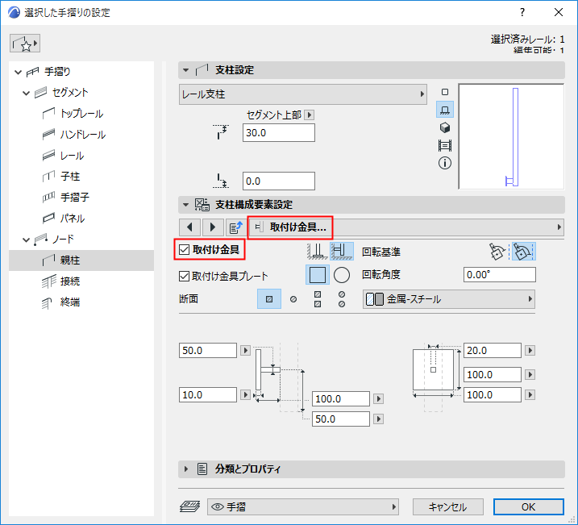Screen dimensions: 578x525
Task: Select 親柱 in the tree
Action: click(70, 260)
